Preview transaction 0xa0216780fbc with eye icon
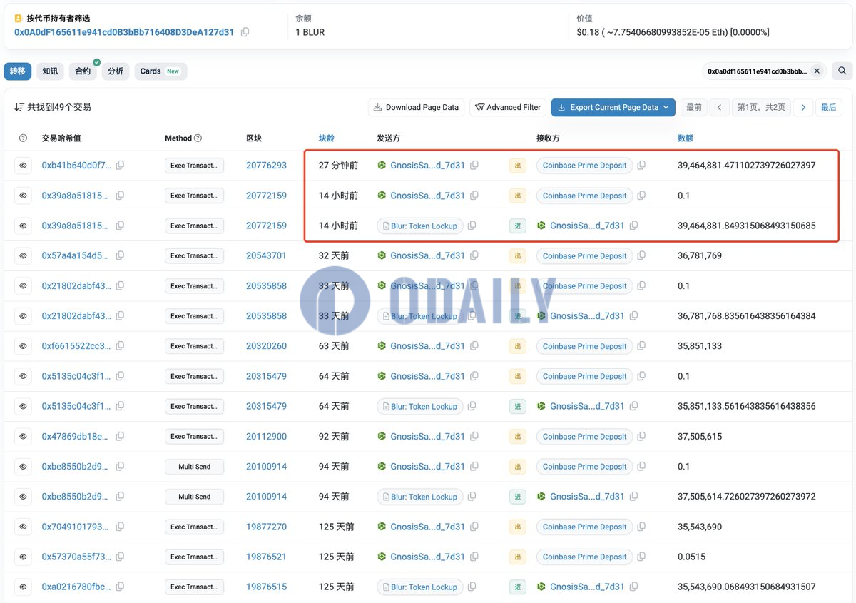 [23, 587]
